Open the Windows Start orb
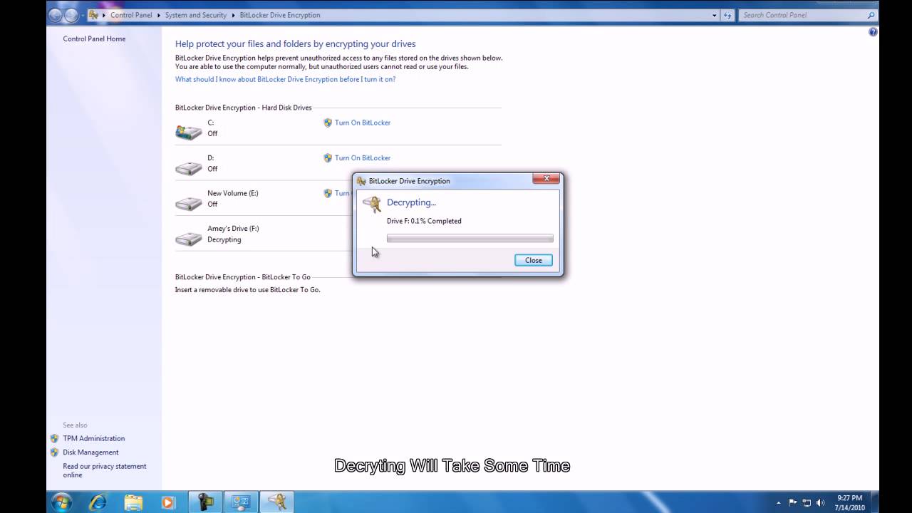The image size is (912, 513). tap(61, 502)
